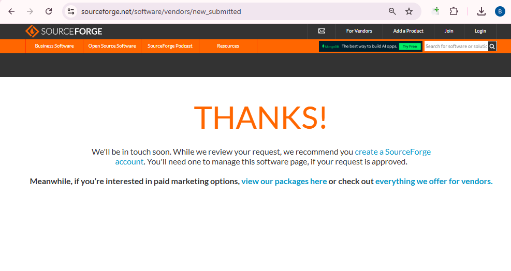Open the Open Source Software menu
The height and width of the screenshot is (271, 511).
pyautogui.click(x=112, y=46)
